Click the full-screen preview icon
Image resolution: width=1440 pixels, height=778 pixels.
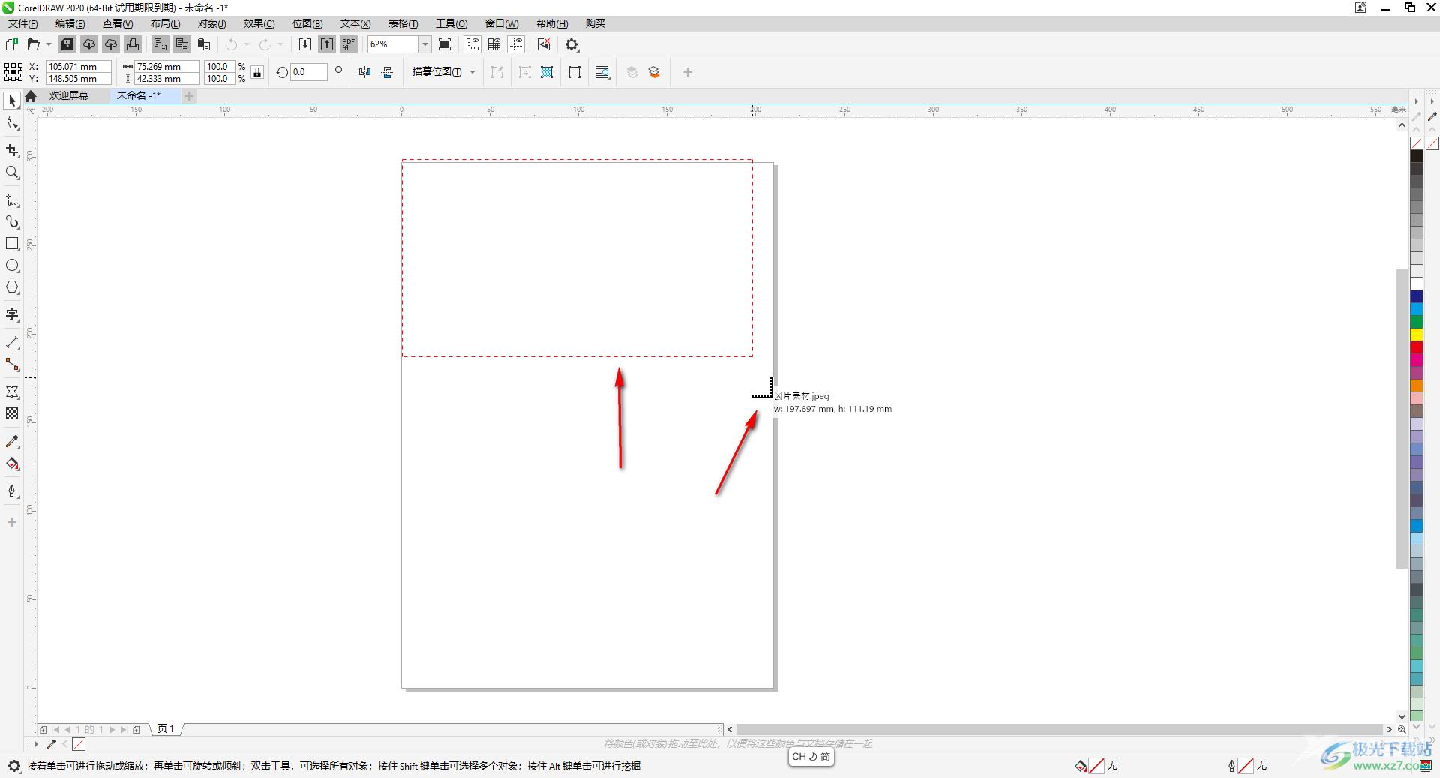[x=445, y=44]
